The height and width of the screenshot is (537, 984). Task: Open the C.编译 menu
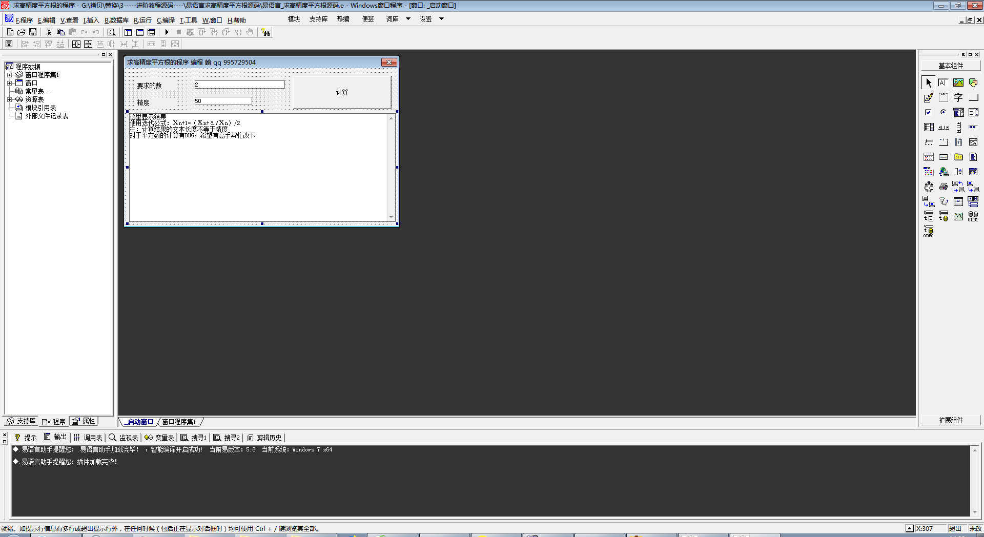[x=166, y=20]
